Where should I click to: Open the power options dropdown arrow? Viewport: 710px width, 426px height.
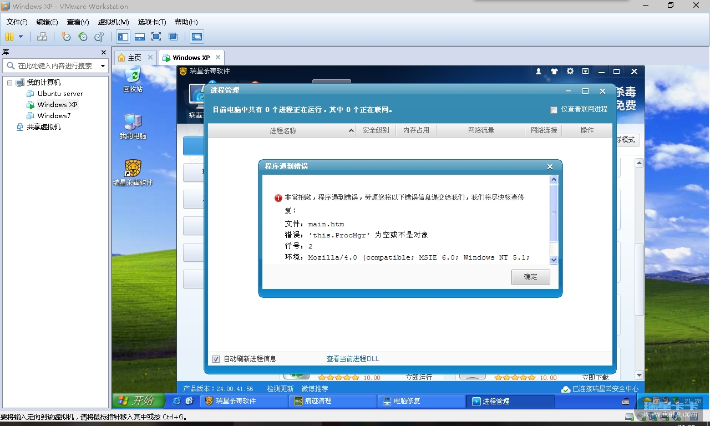(21, 37)
